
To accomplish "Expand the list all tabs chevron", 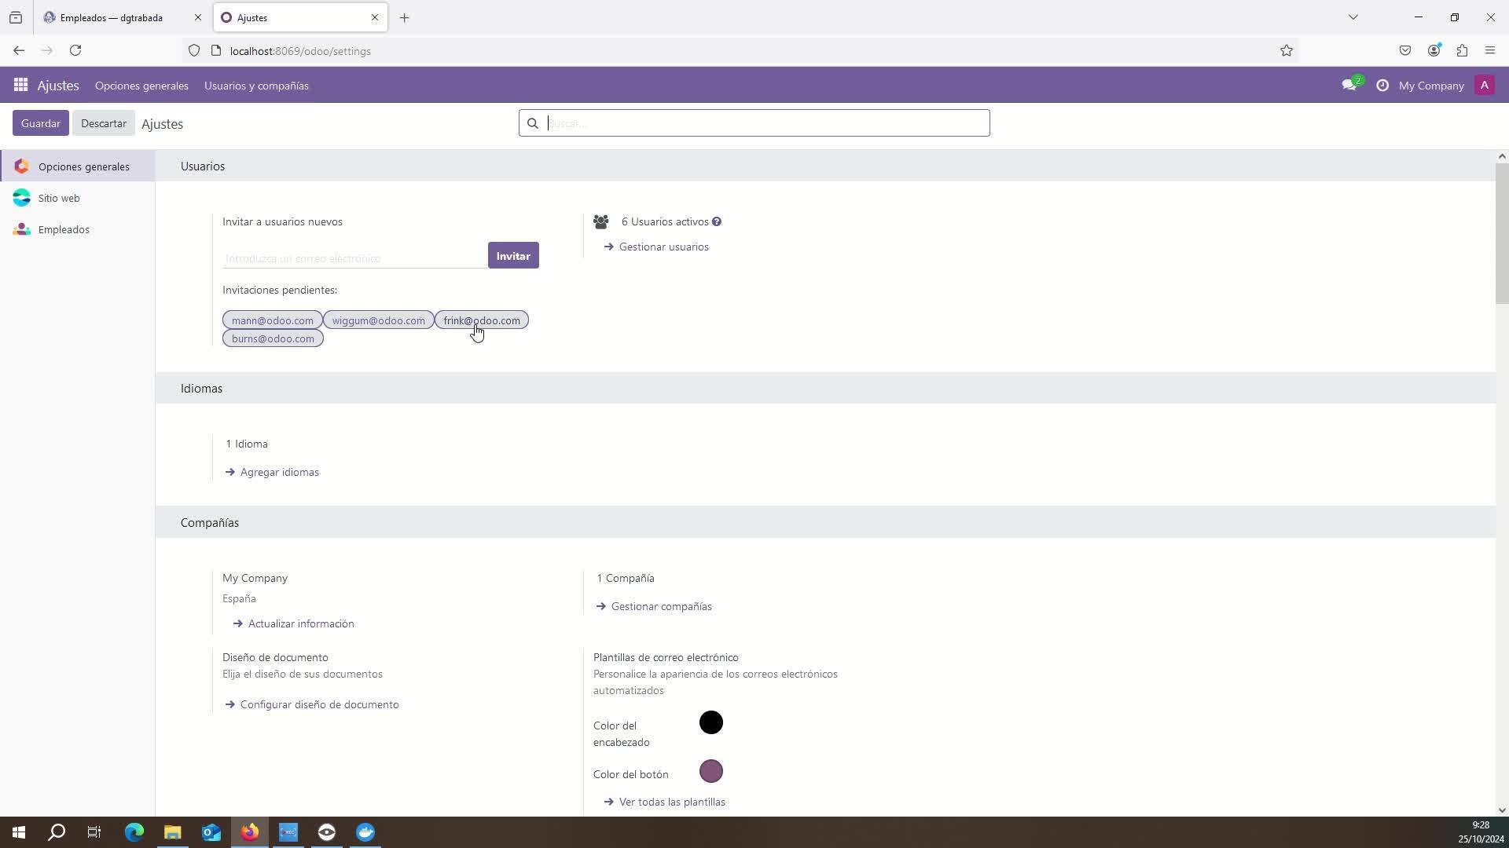I will 1353,17.
